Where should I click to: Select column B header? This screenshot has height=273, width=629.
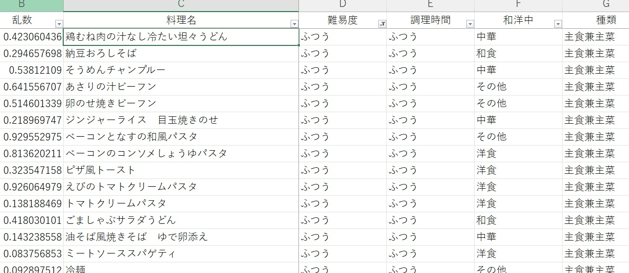[x=32, y=6]
